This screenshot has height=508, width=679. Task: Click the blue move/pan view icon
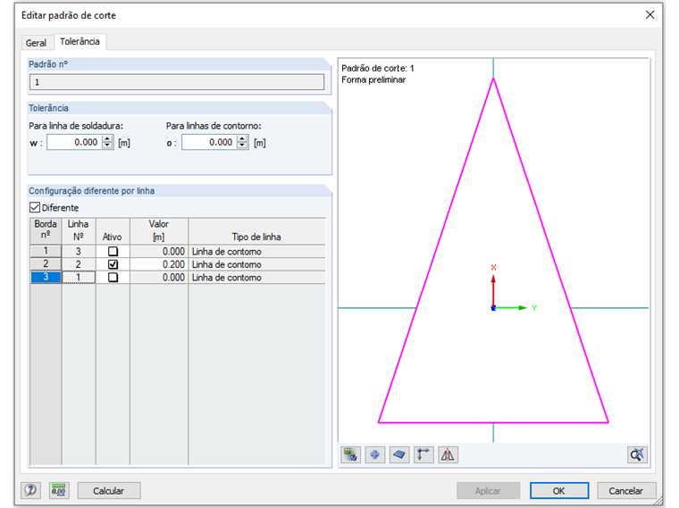[x=375, y=454]
